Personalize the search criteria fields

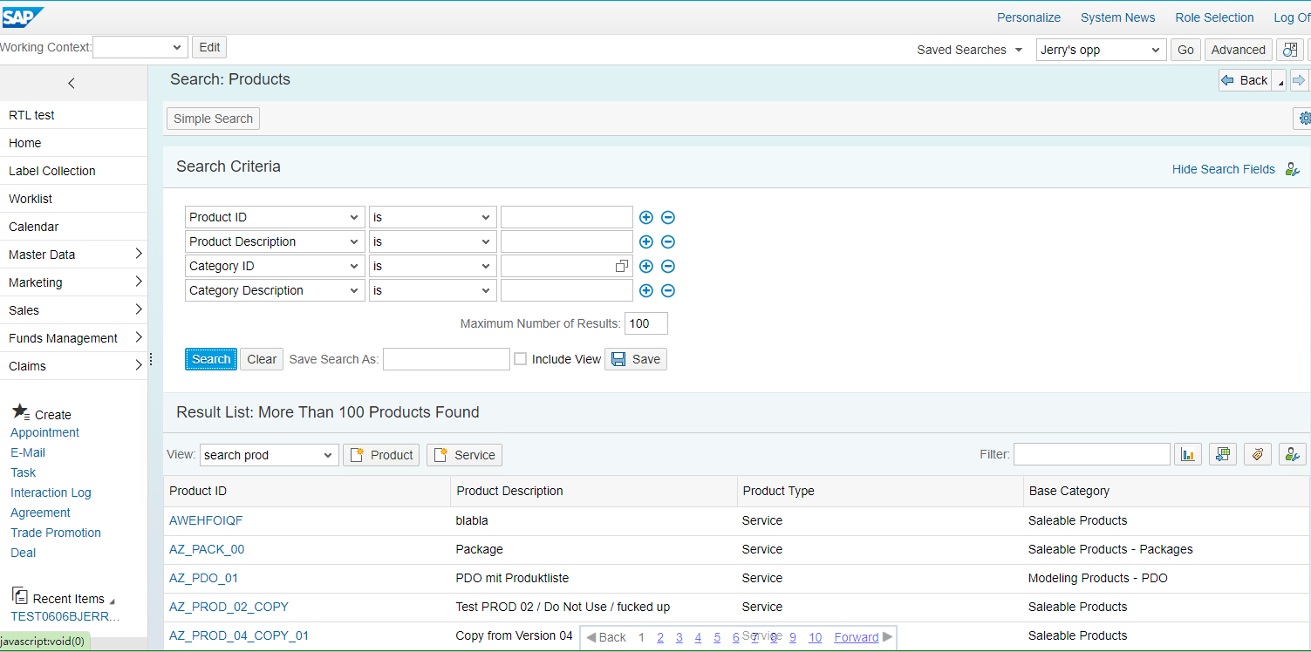tap(1293, 169)
